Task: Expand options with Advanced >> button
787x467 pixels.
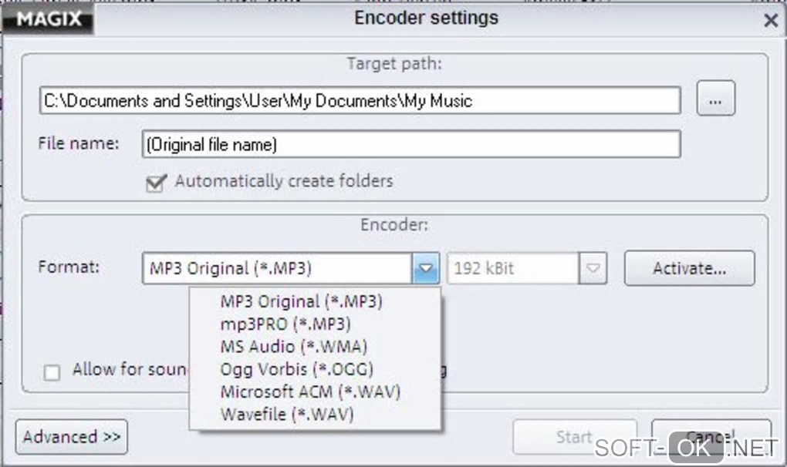Action: [x=72, y=437]
